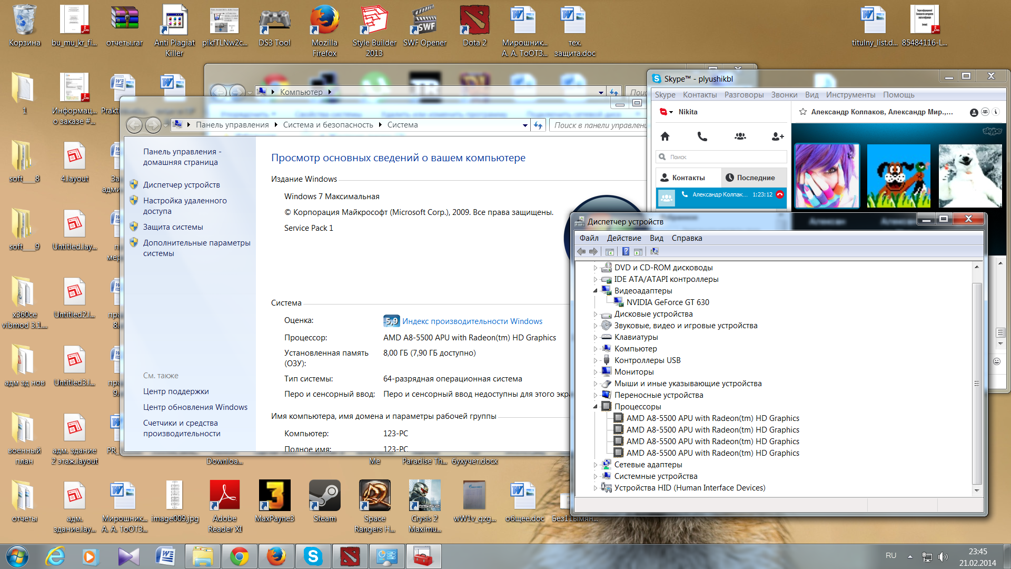Click the purple-haired avatar thumbnail in Skype call
1011x569 pixels.
point(827,176)
